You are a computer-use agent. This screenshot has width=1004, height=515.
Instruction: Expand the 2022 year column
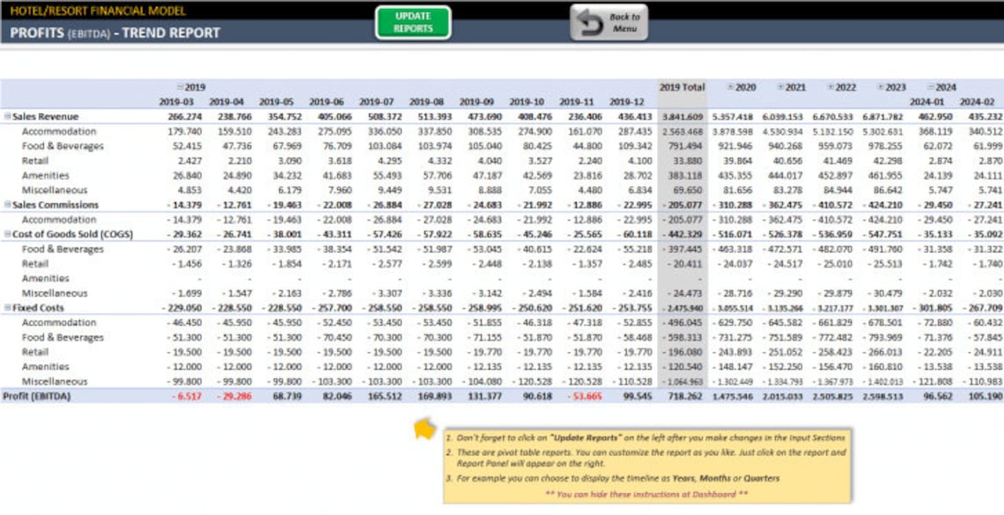coord(831,87)
